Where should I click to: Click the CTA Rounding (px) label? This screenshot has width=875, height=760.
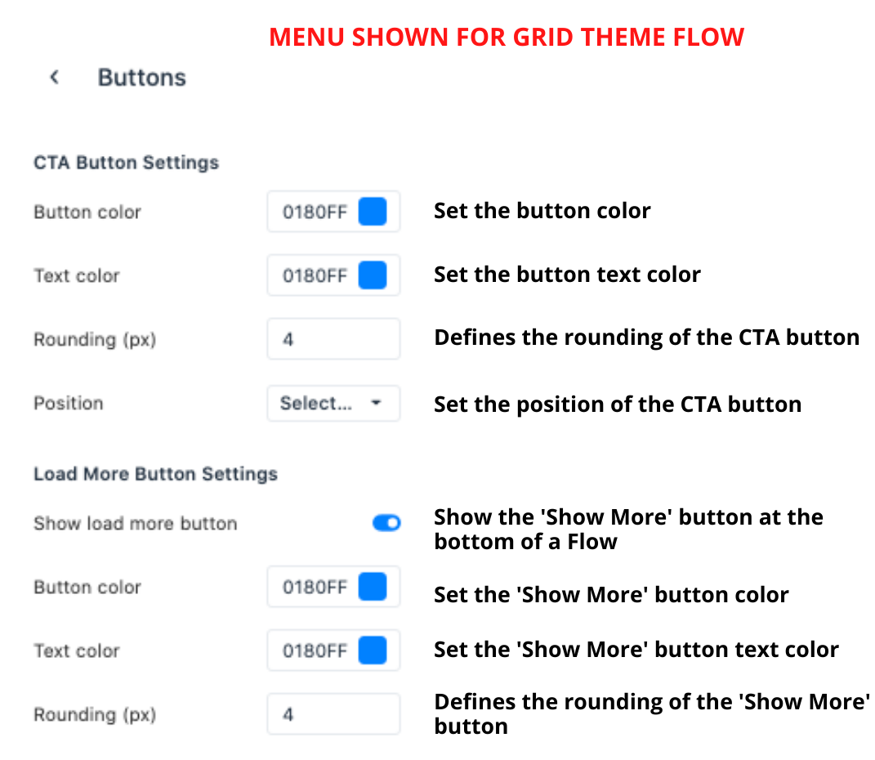95,339
